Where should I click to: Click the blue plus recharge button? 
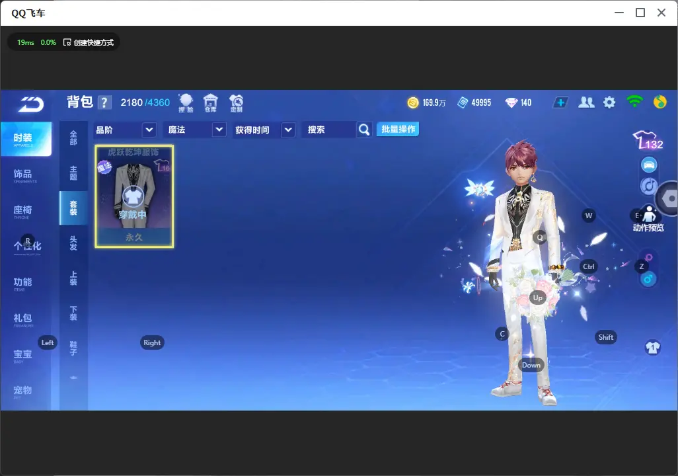click(560, 102)
